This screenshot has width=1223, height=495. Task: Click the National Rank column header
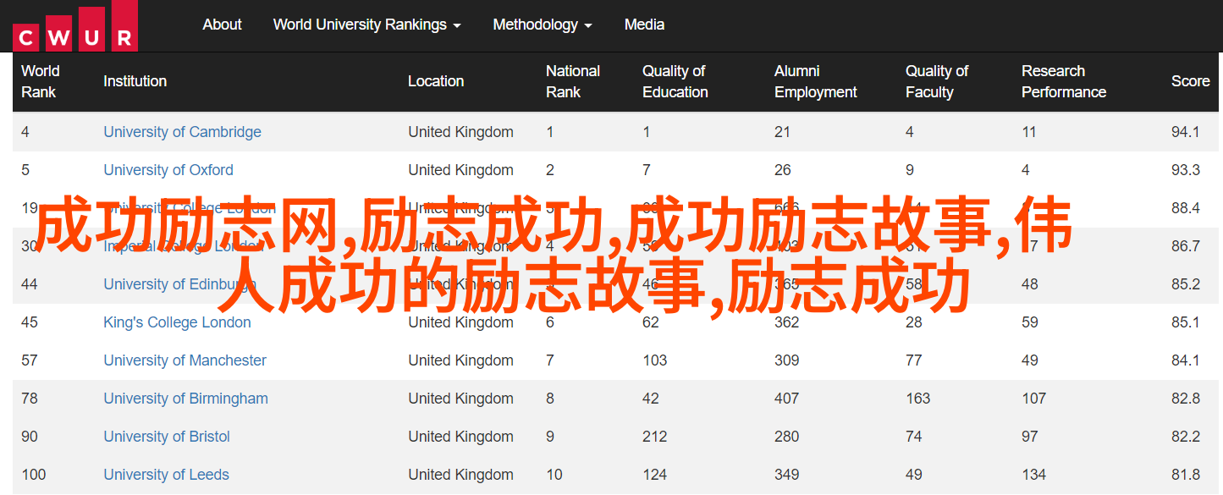[573, 81]
